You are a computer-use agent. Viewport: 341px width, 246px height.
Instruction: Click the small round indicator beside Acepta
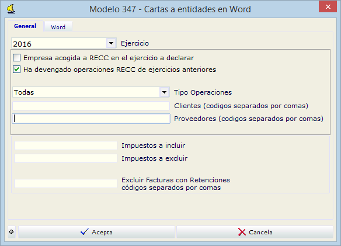12,232
